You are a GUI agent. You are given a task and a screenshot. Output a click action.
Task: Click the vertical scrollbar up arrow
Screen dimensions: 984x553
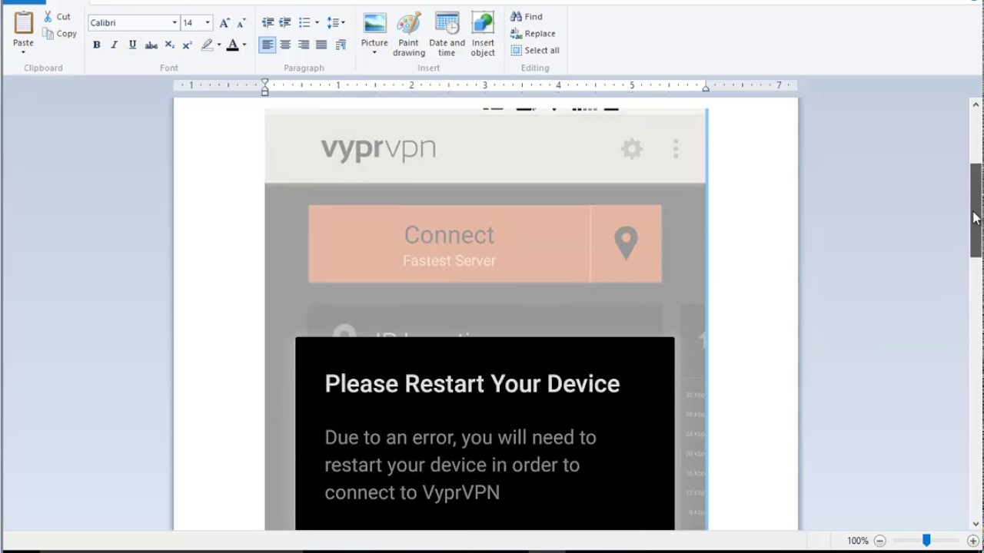(x=976, y=104)
